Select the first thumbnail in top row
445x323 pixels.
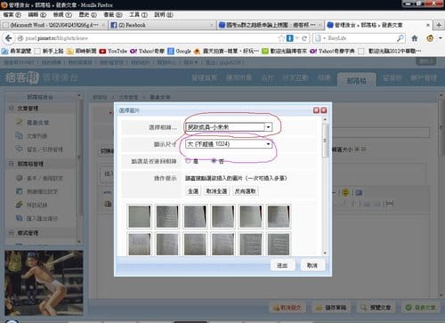[x=140, y=216]
